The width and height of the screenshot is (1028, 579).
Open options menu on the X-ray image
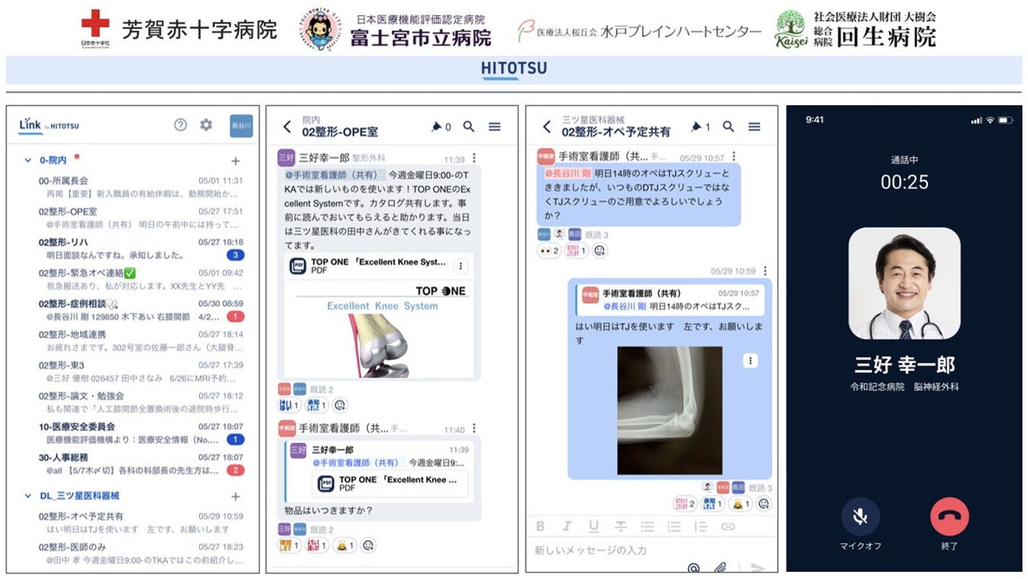750,361
